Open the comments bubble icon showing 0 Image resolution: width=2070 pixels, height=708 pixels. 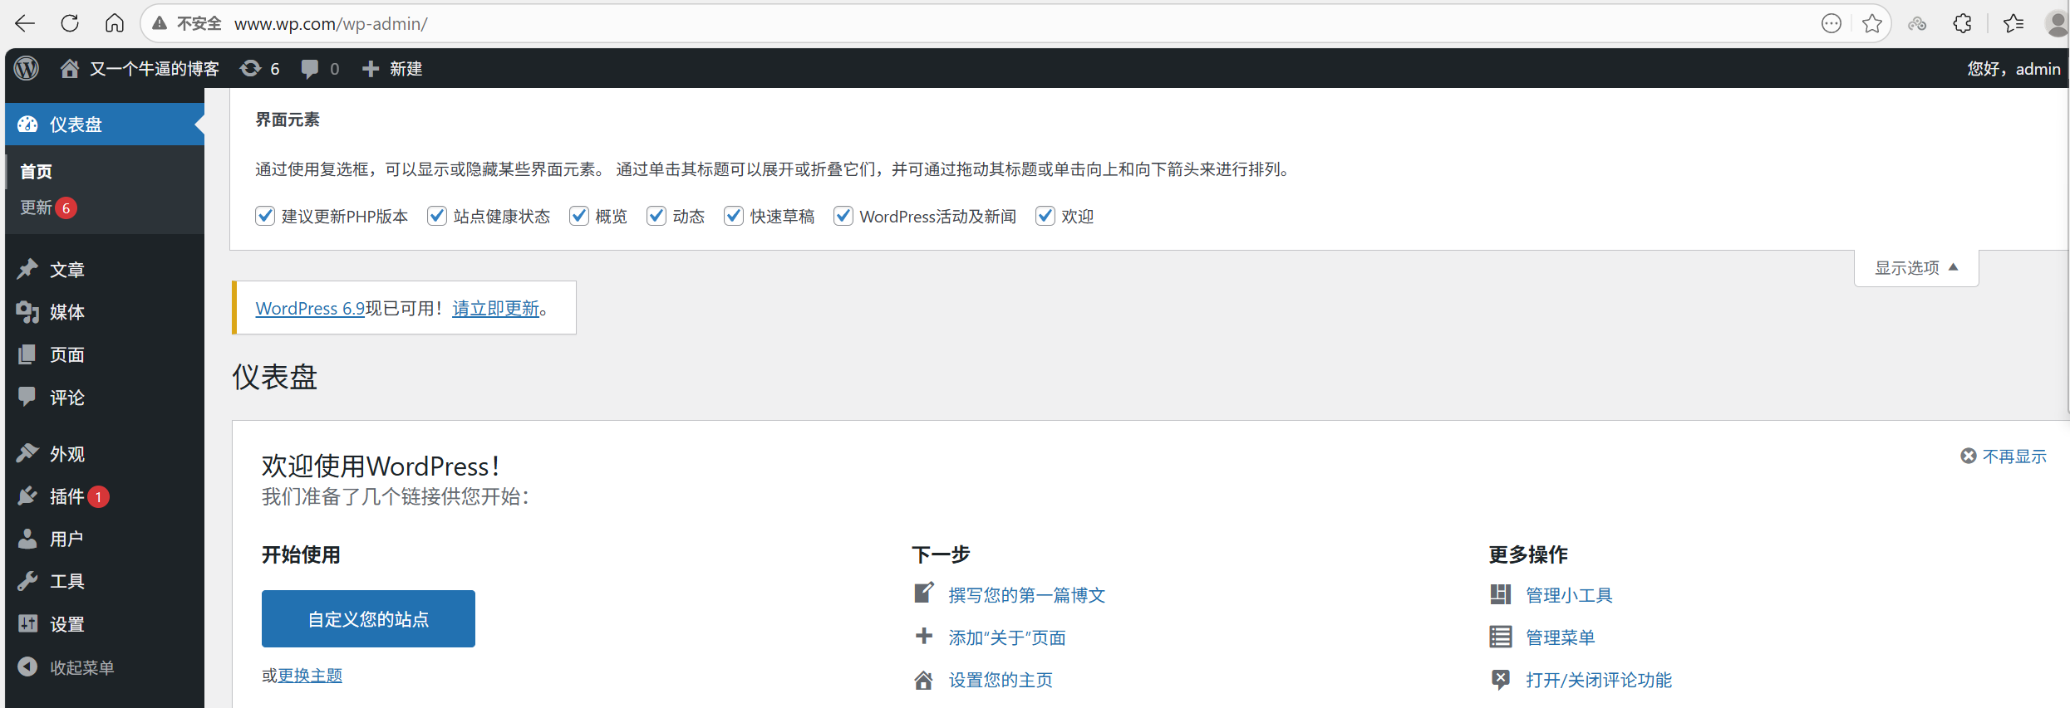pos(310,69)
